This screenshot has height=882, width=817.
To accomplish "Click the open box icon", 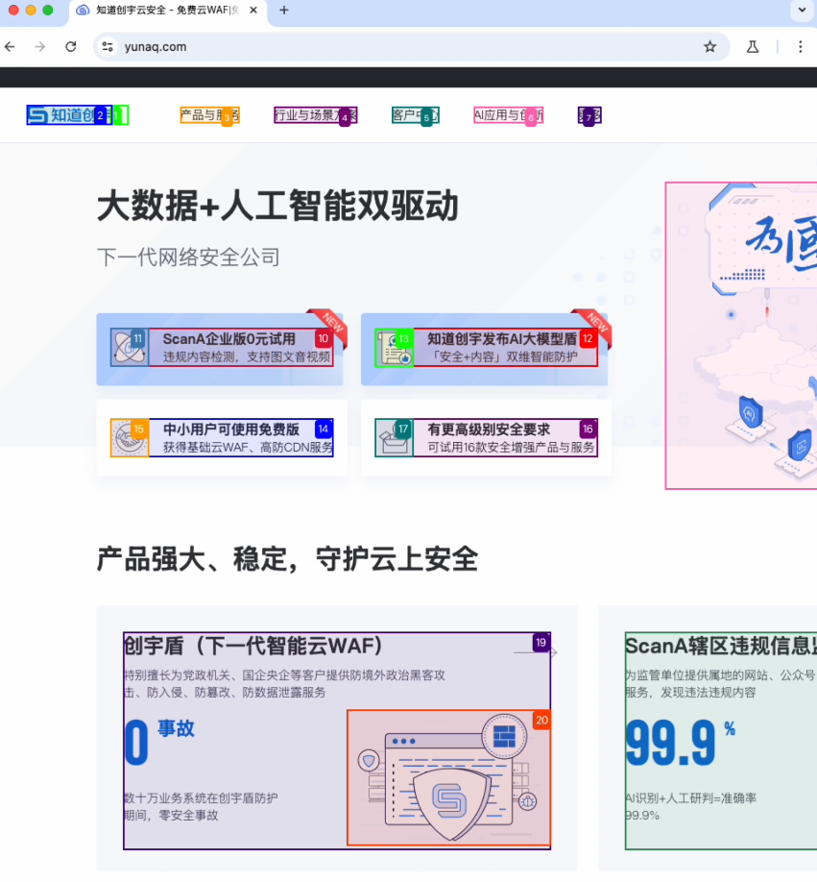I will tap(394, 437).
